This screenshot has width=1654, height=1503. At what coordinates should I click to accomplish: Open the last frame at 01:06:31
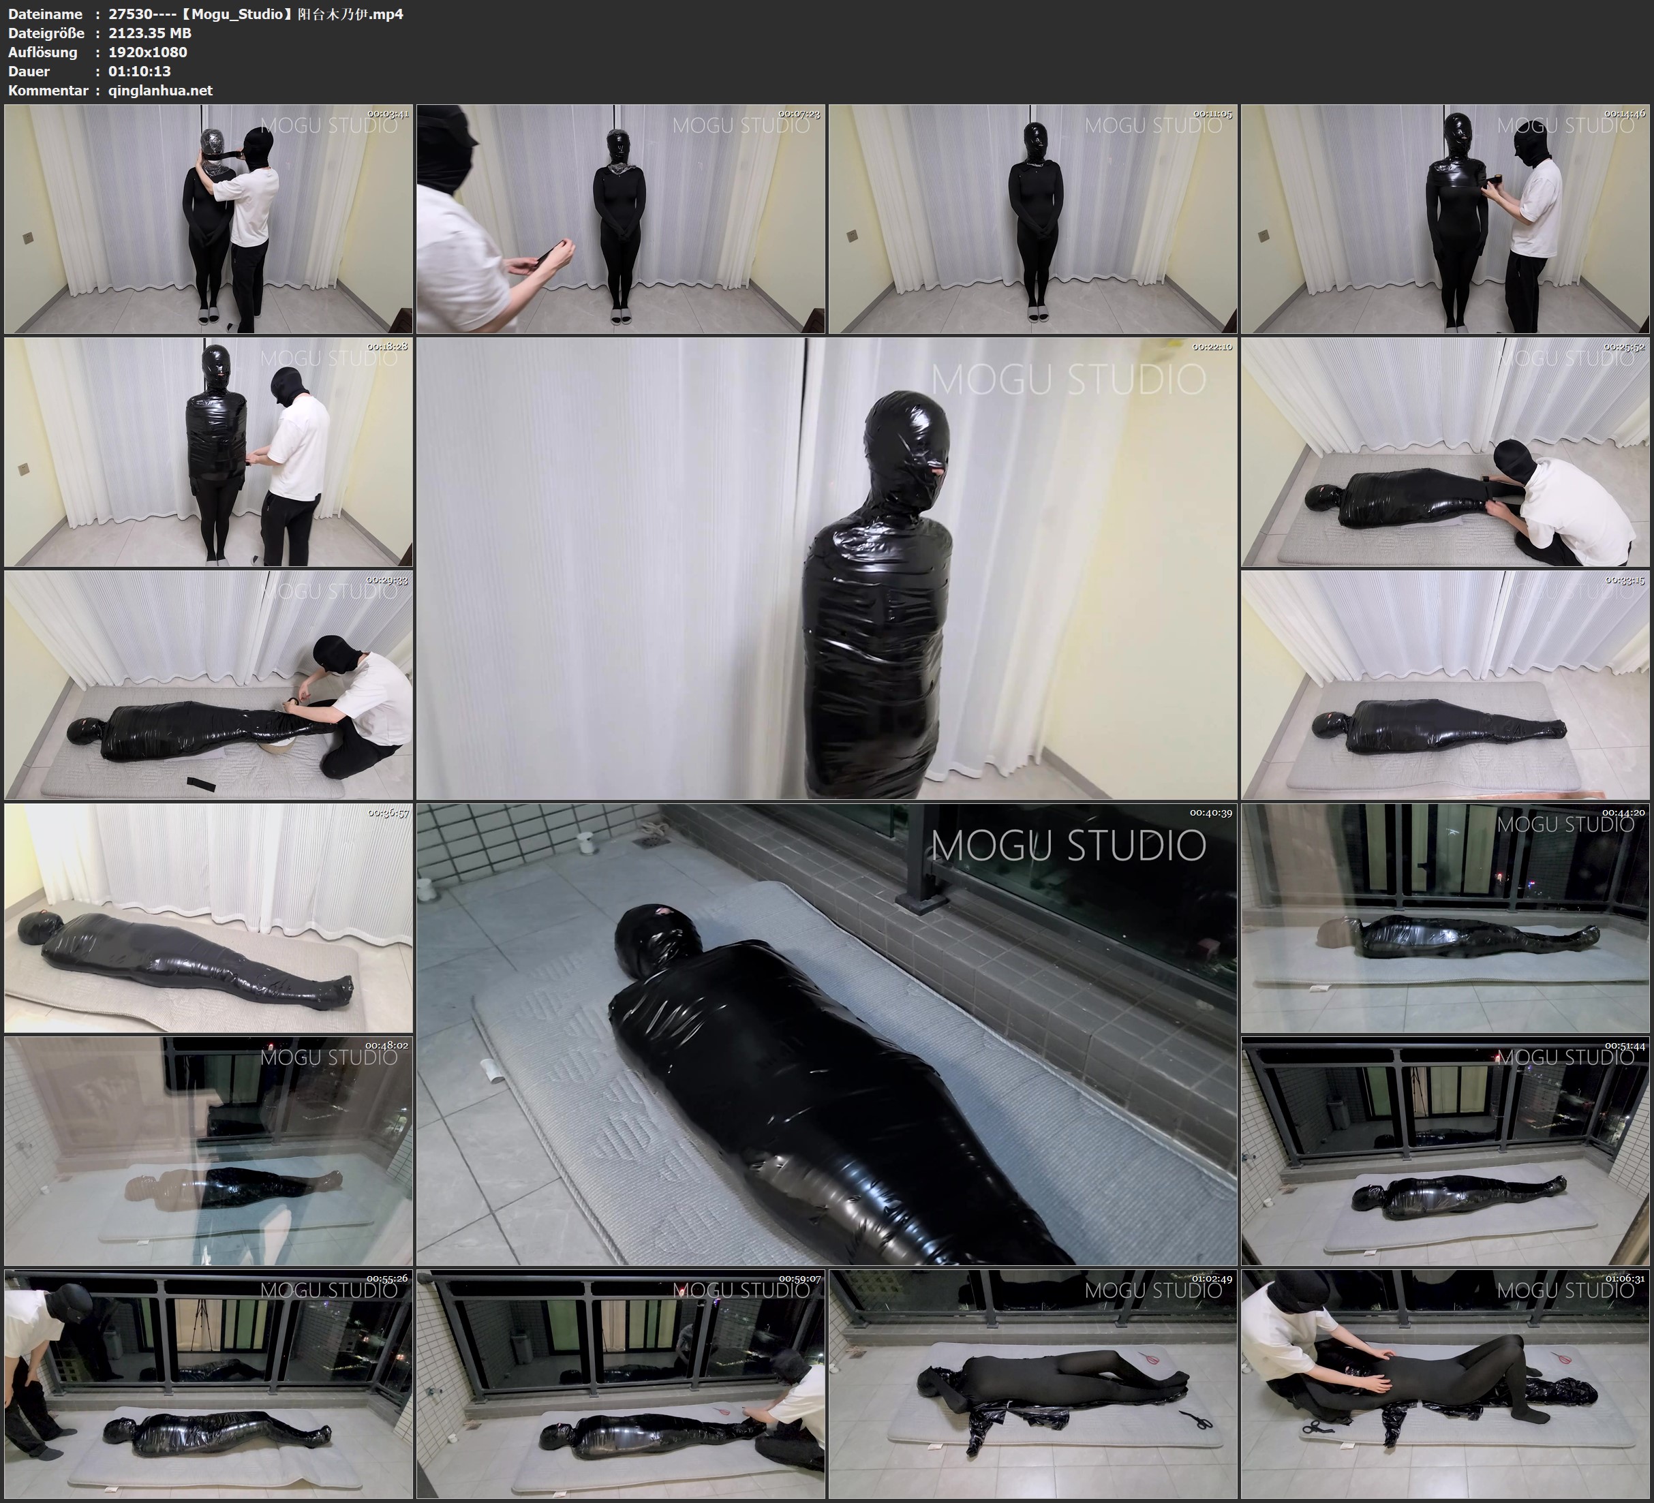click(1445, 1384)
